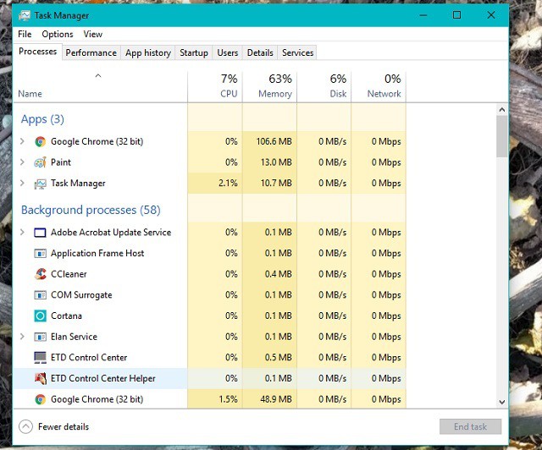Click the CCleaner icon
This screenshot has height=450, width=542.
coord(40,274)
